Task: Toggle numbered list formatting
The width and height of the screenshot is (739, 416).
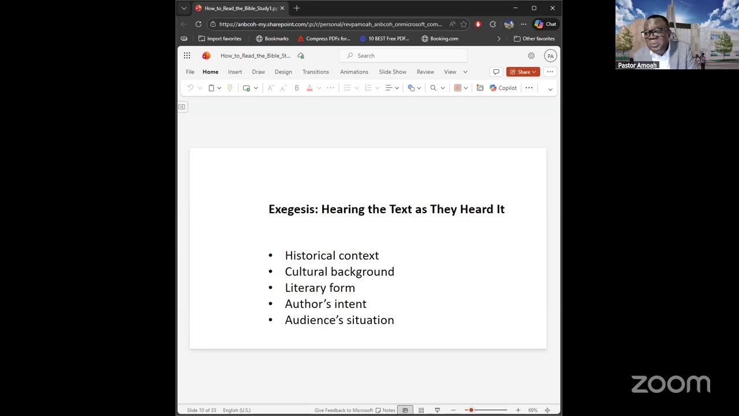Action: coord(368,88)
